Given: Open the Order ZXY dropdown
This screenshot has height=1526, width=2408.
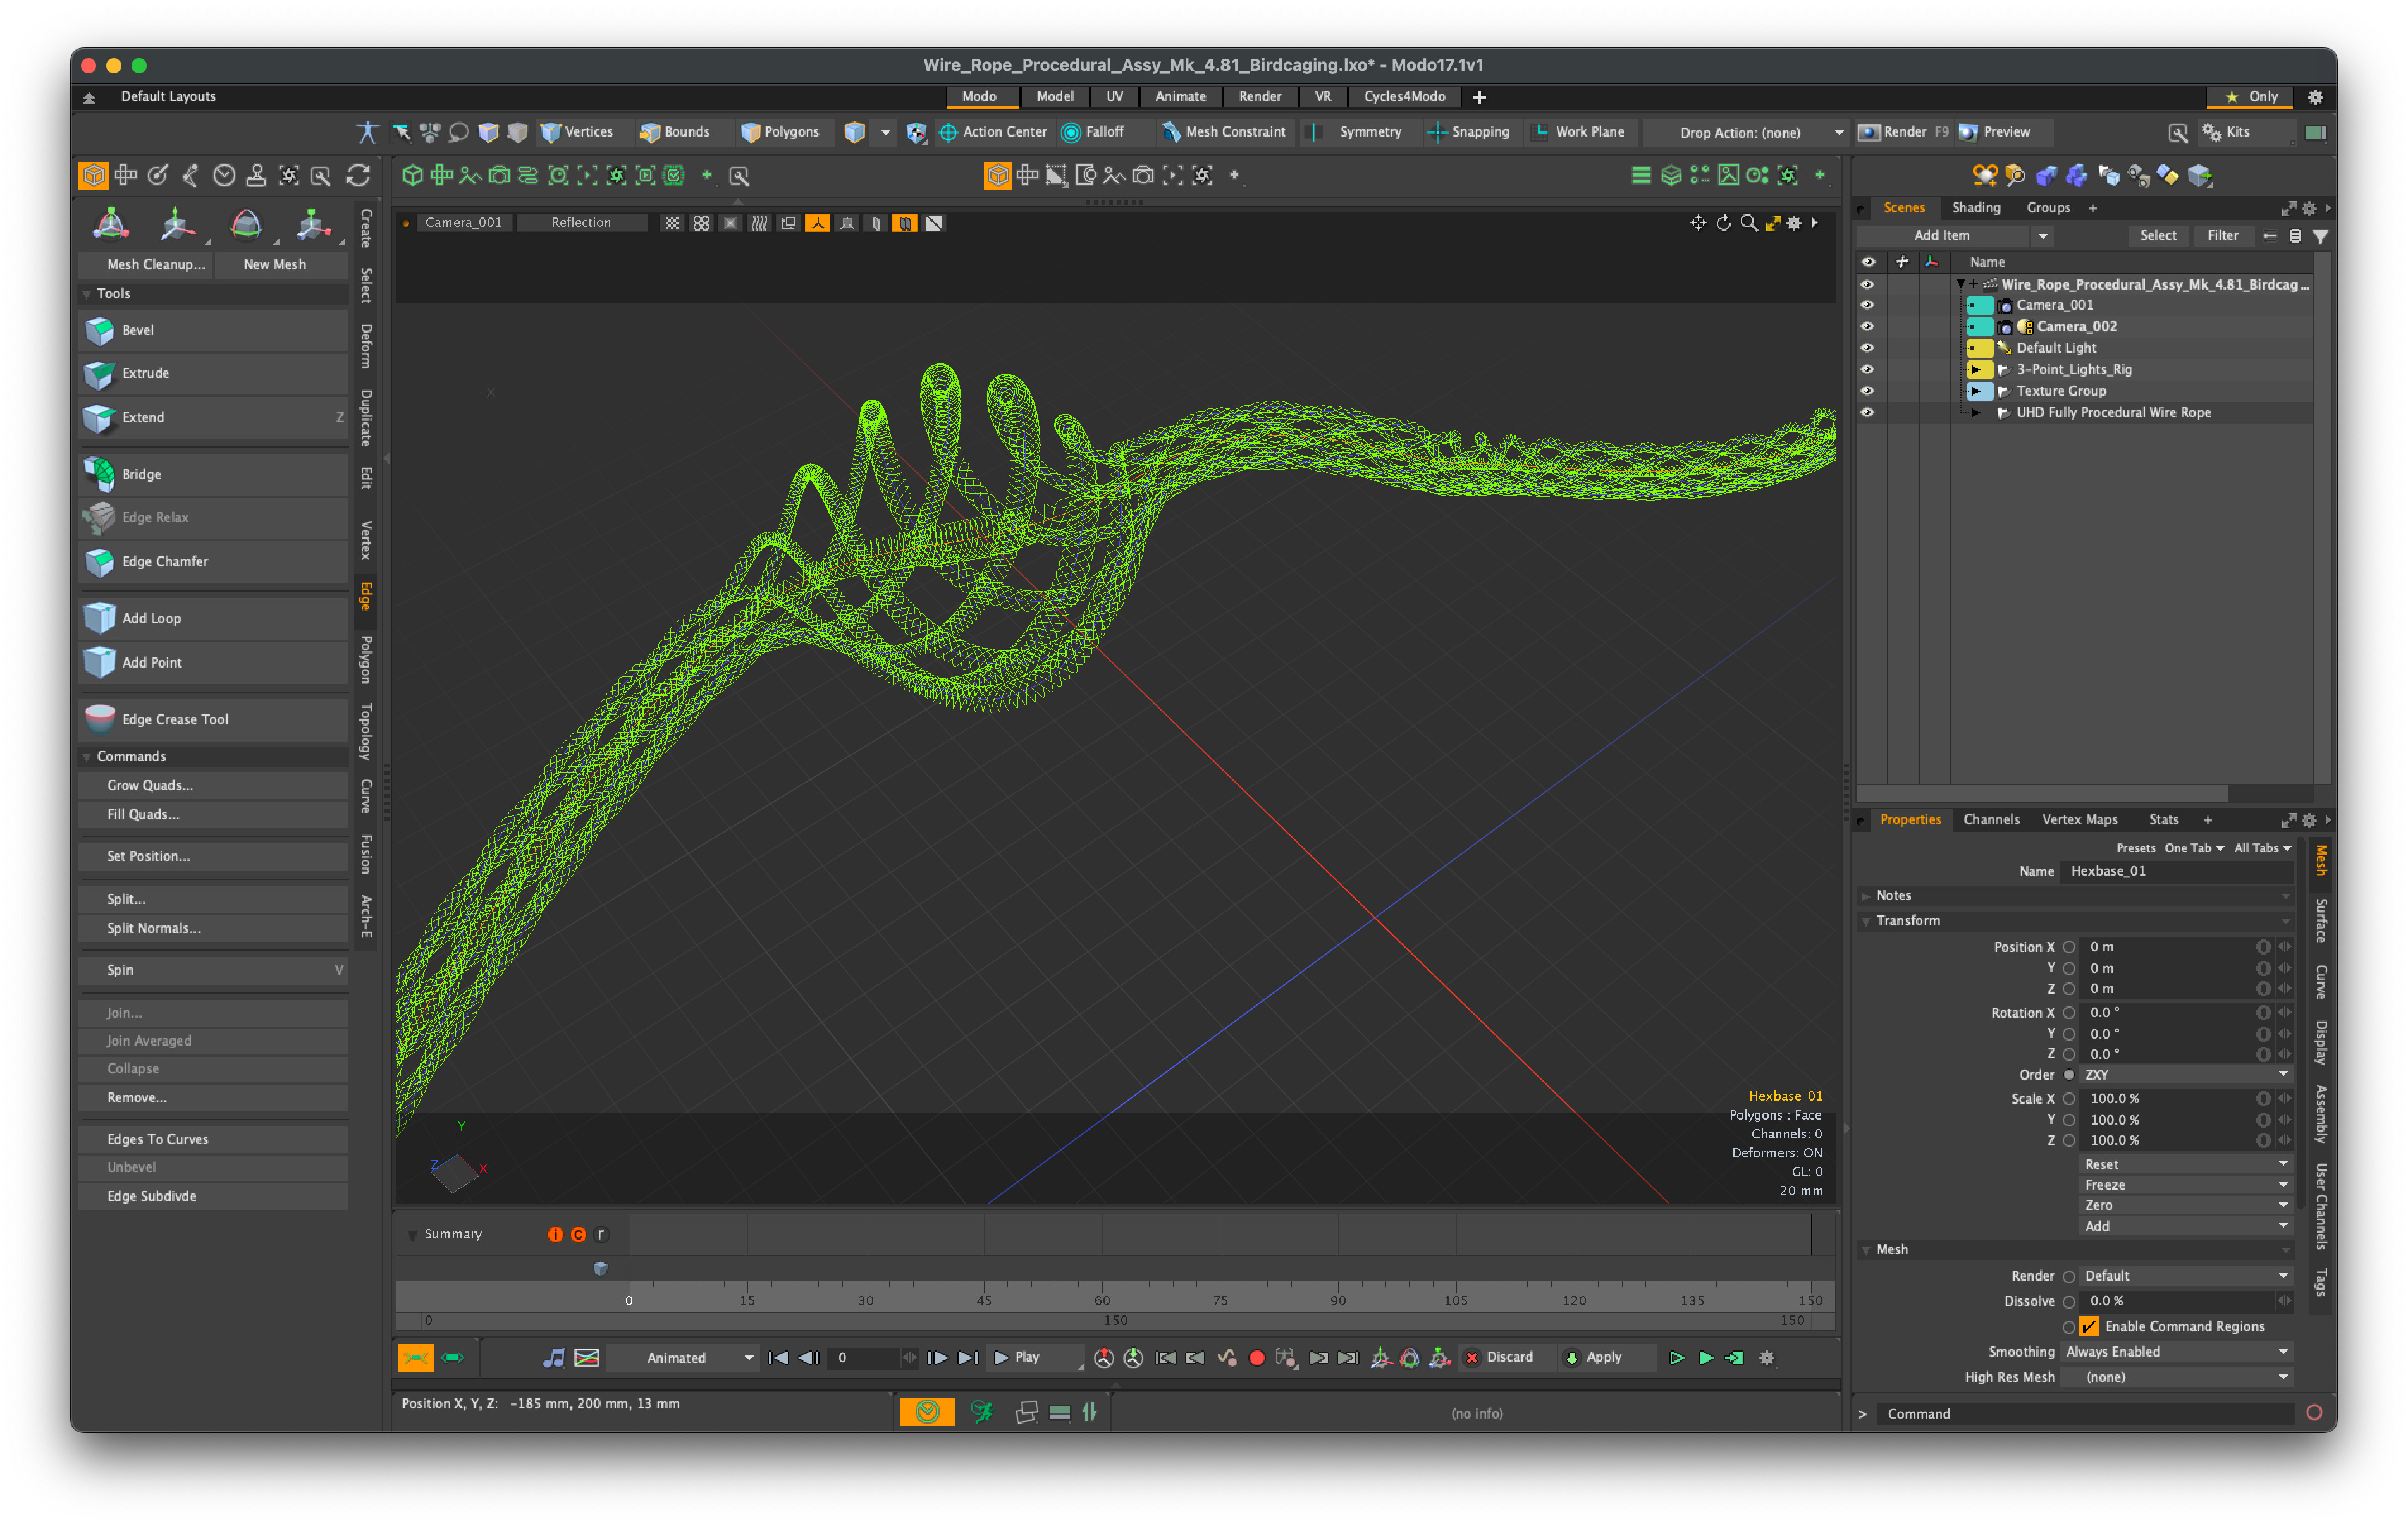Looking at the screenshot, I should coord(2185,1075).
